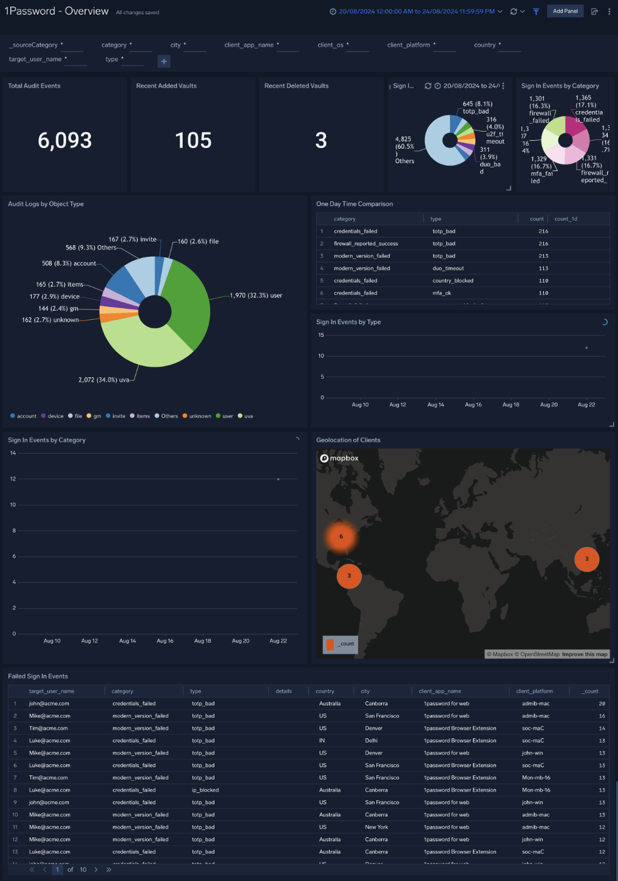618x881 pixels.
Task: Click the Add Panel button
Action: (x=565, y=11)
